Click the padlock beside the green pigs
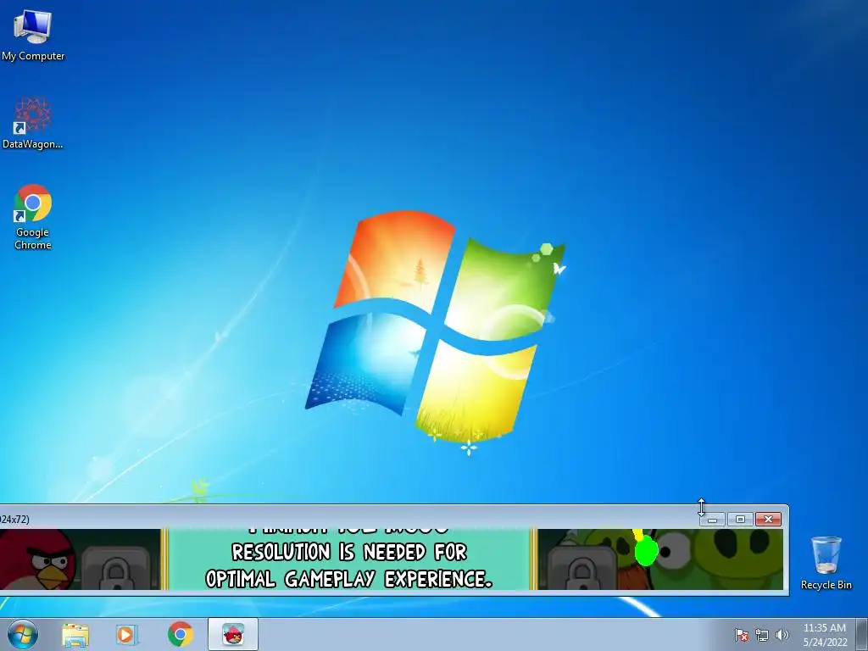Image resolution: width=868 pixels, height=651 pixels. coord(581,566)
